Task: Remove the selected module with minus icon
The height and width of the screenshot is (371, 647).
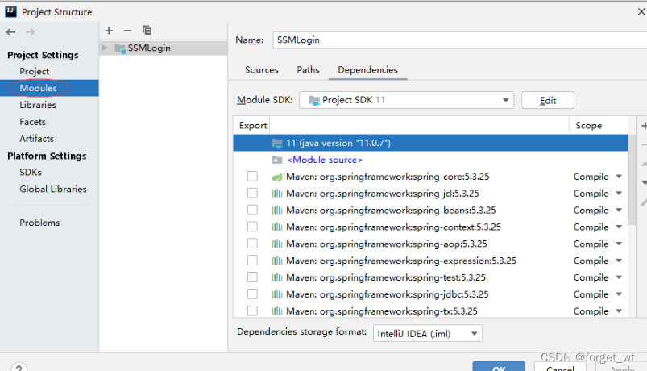Action: tap(128, 30)
